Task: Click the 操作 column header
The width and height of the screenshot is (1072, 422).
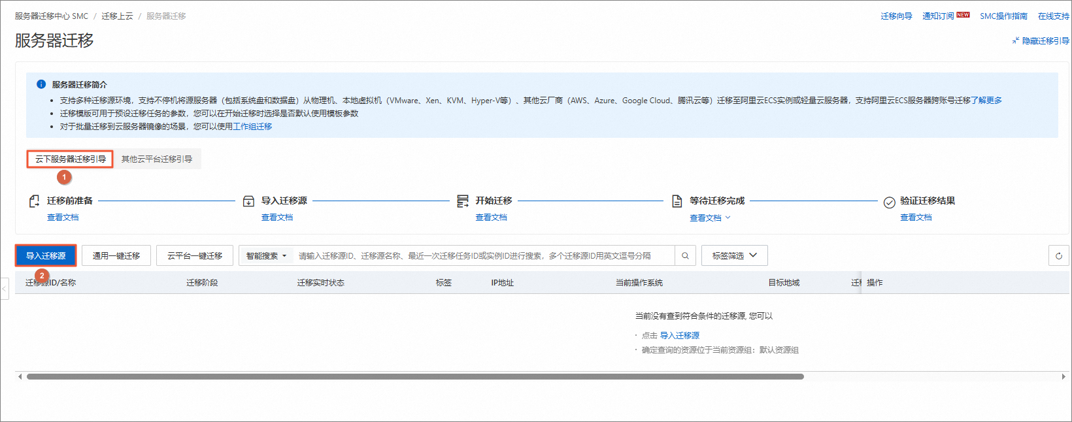Action: (875, 283)
